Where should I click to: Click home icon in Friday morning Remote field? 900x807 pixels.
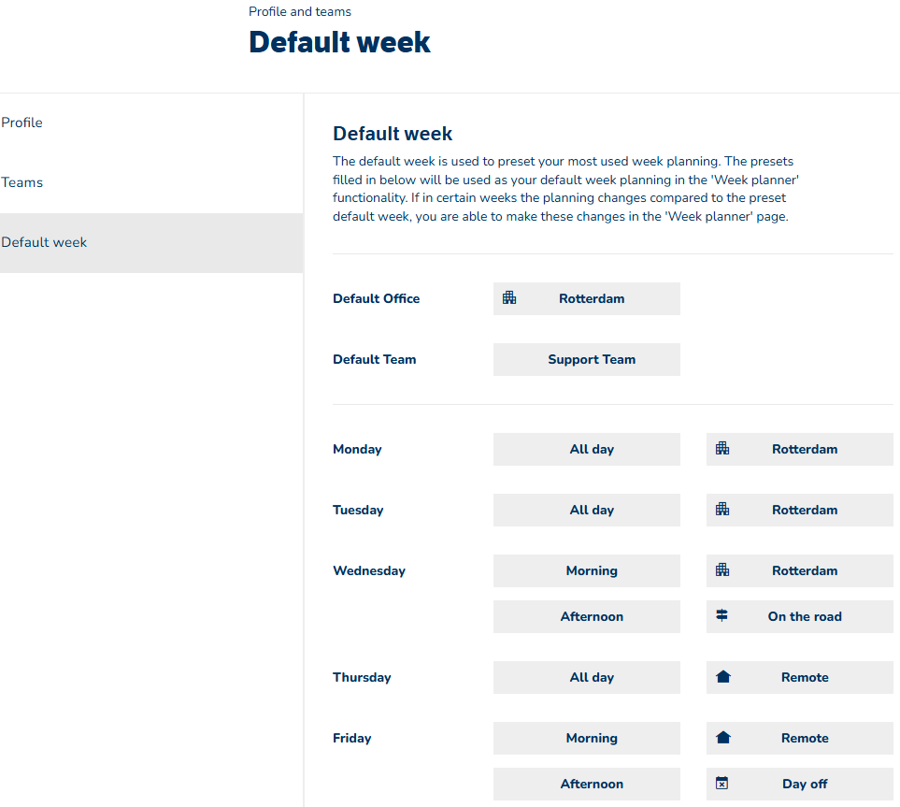pos(722,738)
